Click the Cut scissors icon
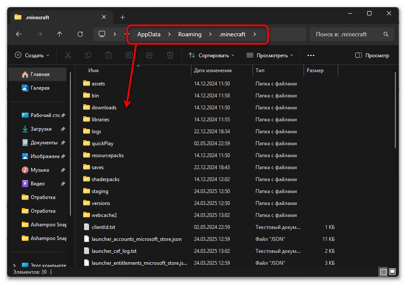The width and height of the screenshot is (406, 284). pos(68,55)
